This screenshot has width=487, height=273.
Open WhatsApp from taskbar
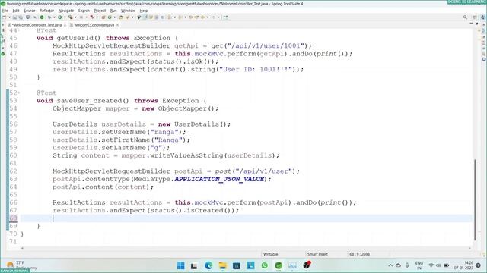click(264, 265)
